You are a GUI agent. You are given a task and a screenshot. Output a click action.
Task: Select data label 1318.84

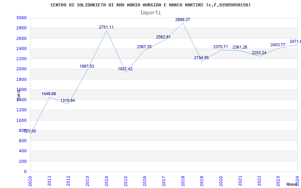coord(68,100)
